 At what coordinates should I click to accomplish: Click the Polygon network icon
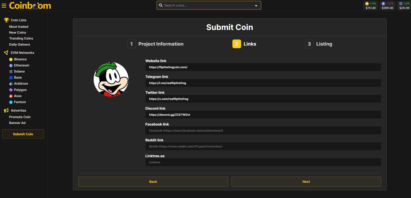11,90
